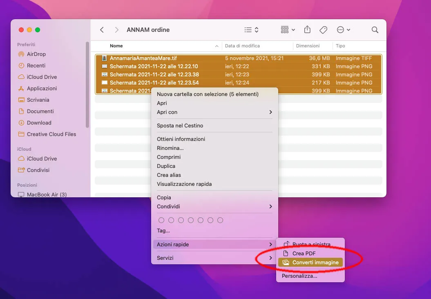The height and width of the screenshot is (299, 431).
Task: Choose Sposta nel Cestino menu entry
Action: point(180,125)
